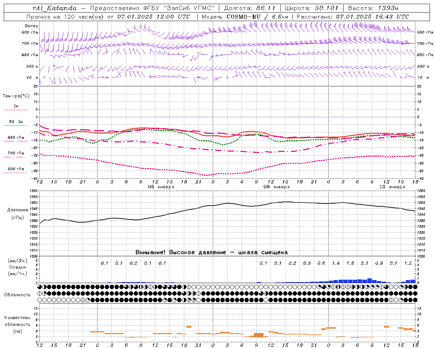Click the 0.6 precipitation value
Viewport: 435px width, 348px height.
coord(321,263)
